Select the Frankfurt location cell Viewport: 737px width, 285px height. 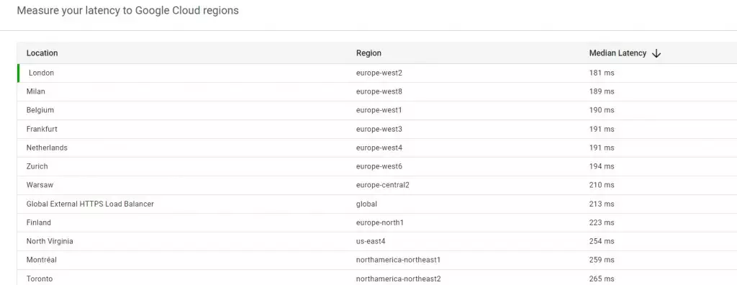pos(42,129)
